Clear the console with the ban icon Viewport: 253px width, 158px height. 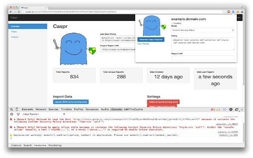point(11,114)
